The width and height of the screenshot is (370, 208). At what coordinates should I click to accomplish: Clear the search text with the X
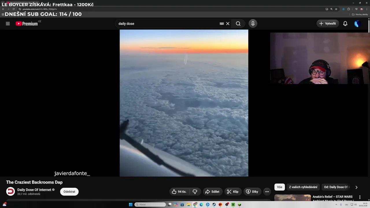tap(228, 24)
